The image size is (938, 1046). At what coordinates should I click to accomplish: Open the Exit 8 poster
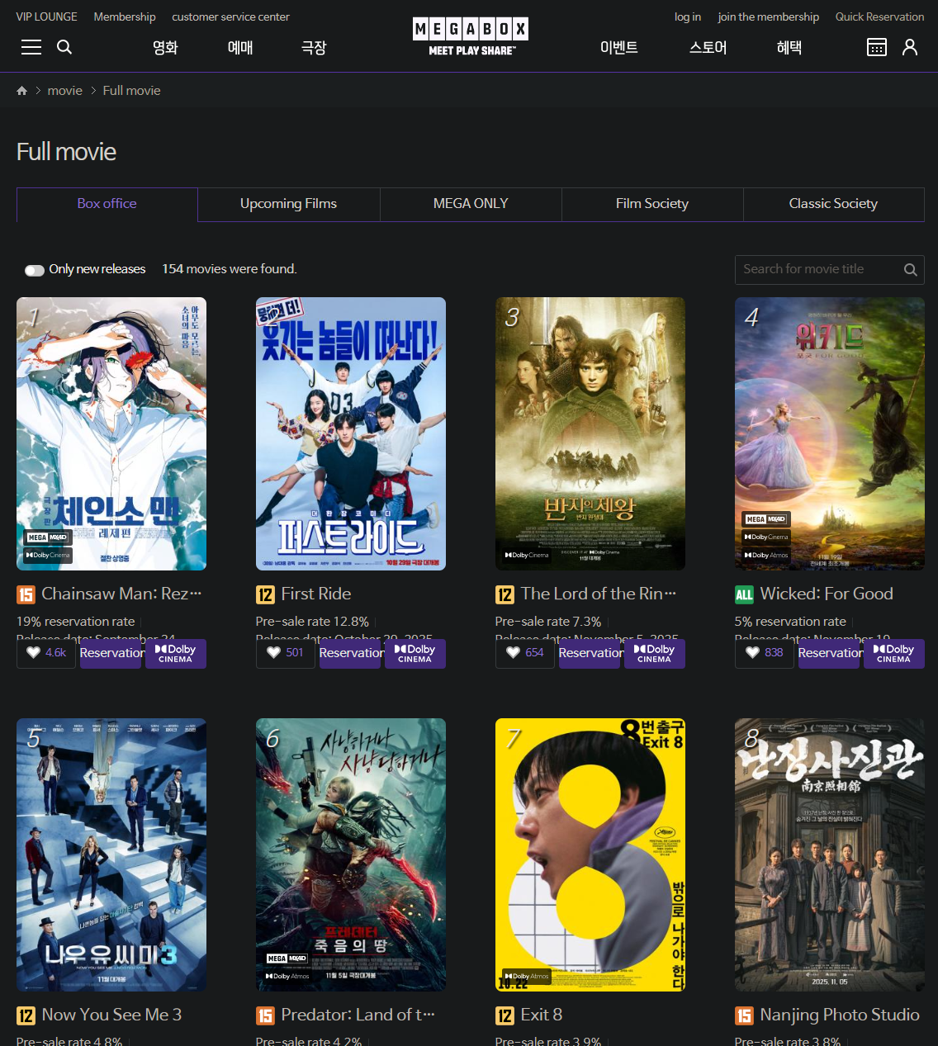(590, 854)
